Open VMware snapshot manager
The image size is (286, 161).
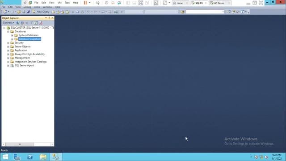coord(119,3)
